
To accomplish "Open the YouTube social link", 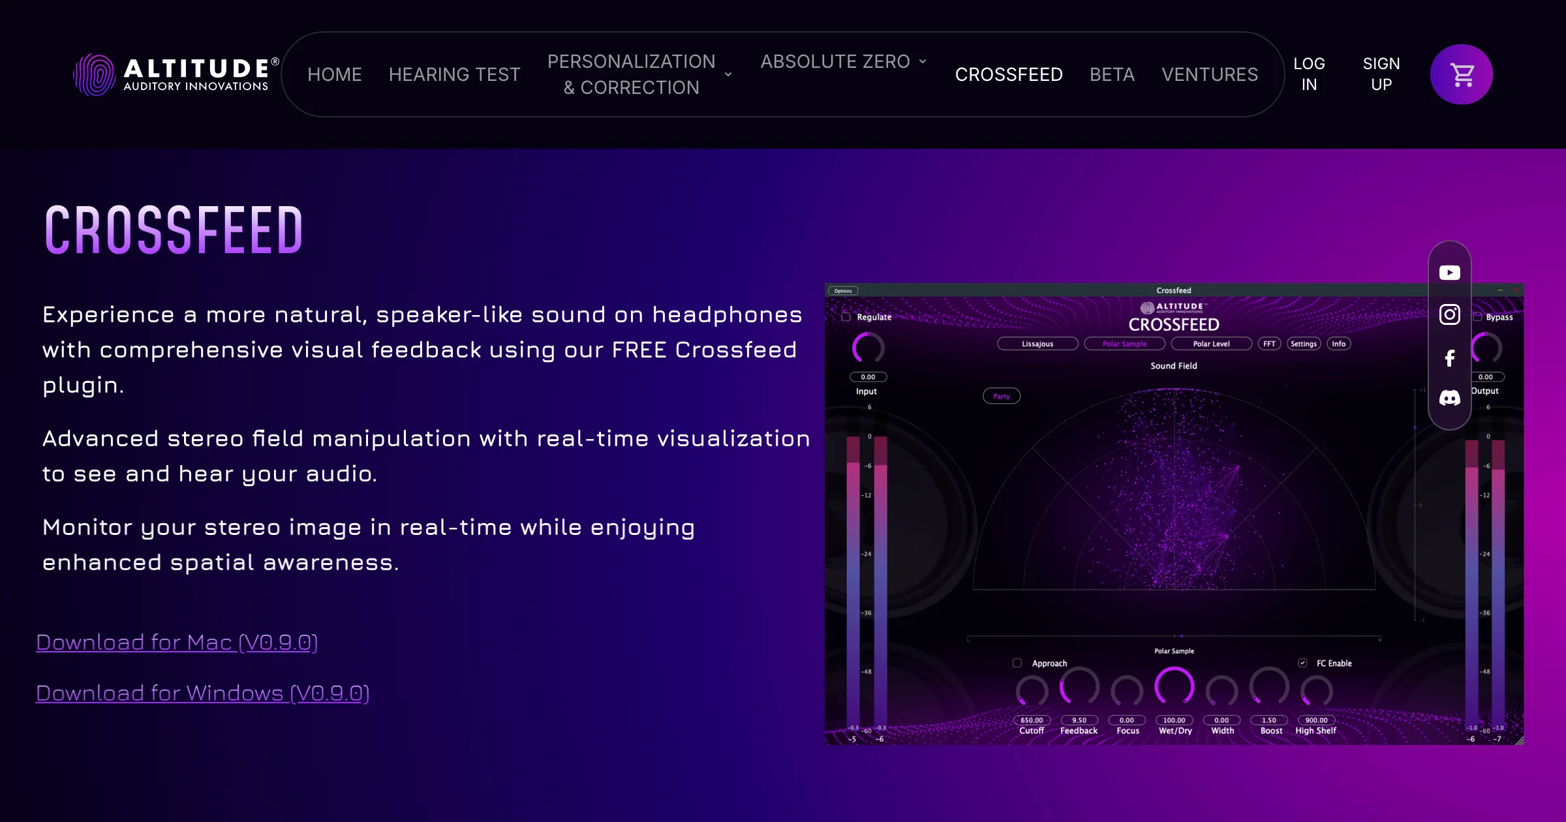I will [x=1450, y=273].
